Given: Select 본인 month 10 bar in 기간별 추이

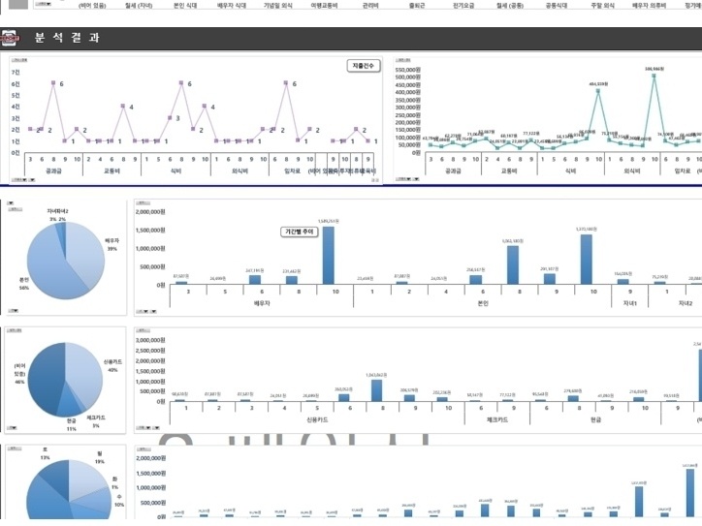Looking at the screenshot, I should (587, 260).
